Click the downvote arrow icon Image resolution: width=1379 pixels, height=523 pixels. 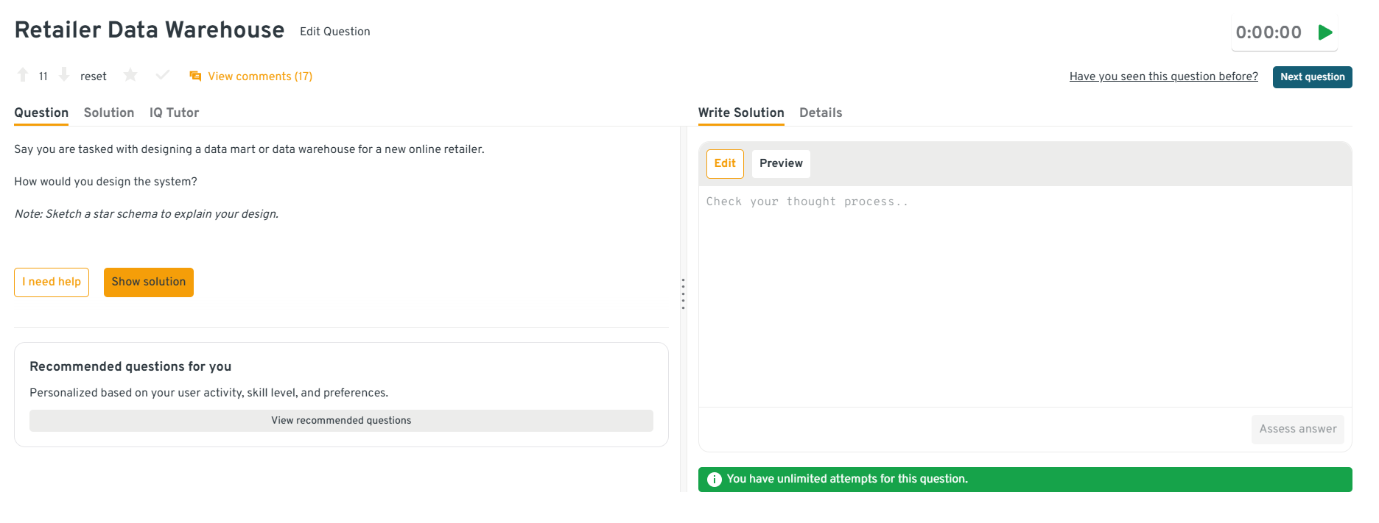click(x=64, y=75)
